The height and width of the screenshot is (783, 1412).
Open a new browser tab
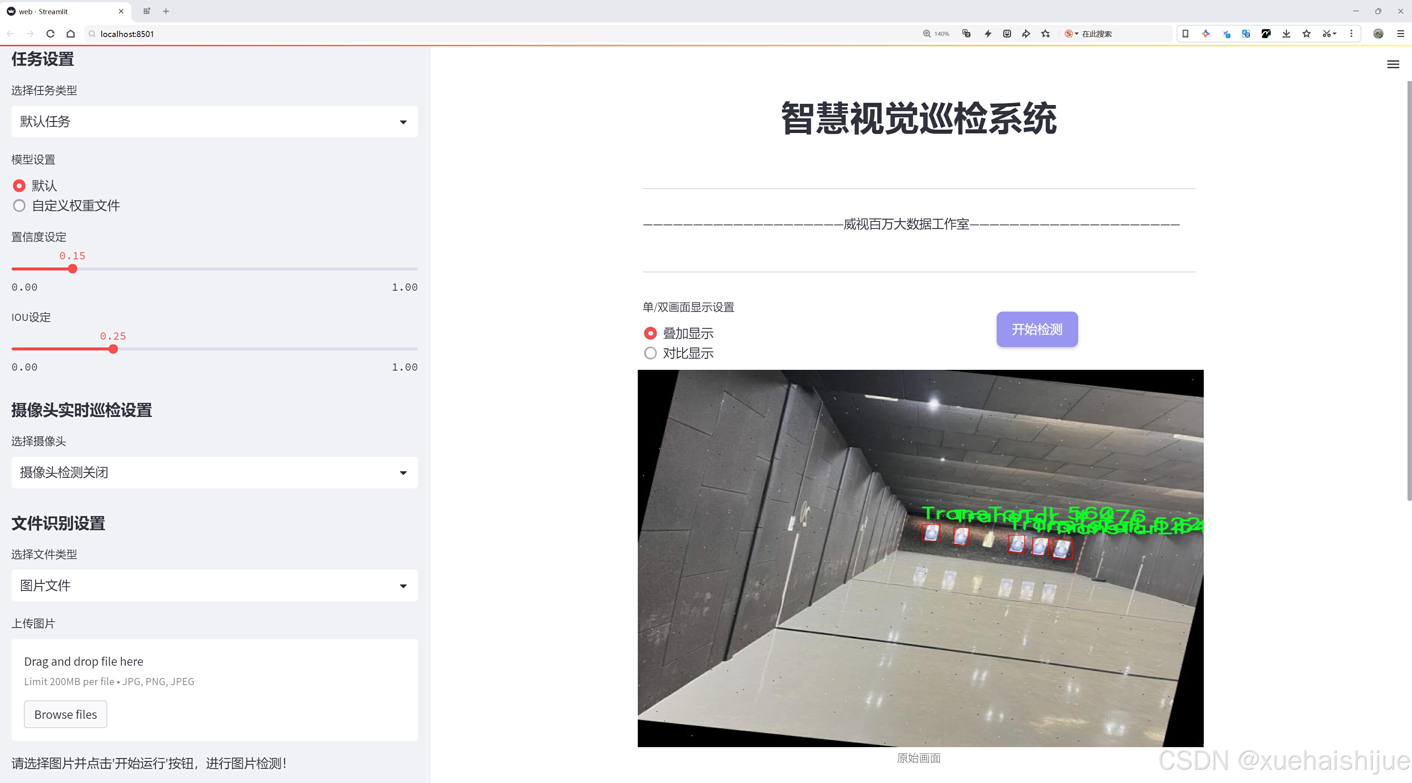[x=166, y=11]
